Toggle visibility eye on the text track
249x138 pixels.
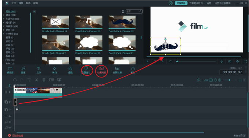pos(10,116)
